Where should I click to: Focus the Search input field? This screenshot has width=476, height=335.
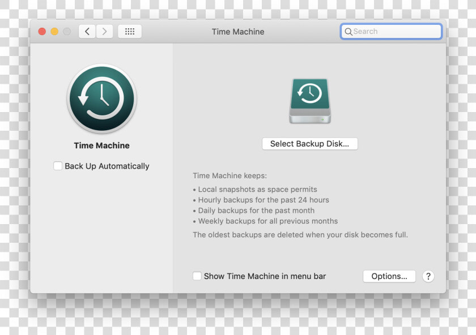[391, 32]
